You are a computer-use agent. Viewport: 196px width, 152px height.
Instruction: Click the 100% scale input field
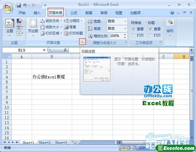coord(116,36)
